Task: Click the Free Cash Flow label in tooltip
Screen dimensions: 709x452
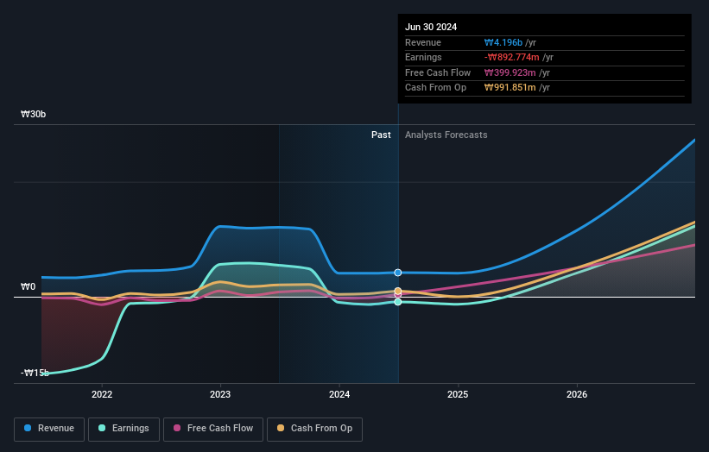Action: click(438, 72)
